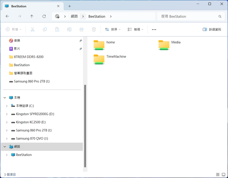Screen dimensions: 228x178
Task: Open the 排序 (Sort) dropdown
Action: (113, 29)
